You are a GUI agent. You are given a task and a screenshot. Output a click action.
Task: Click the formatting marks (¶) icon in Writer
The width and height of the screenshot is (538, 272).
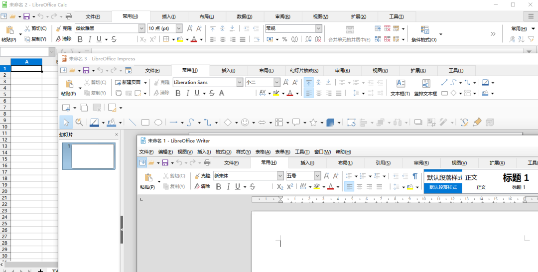[x=414, y=176]
